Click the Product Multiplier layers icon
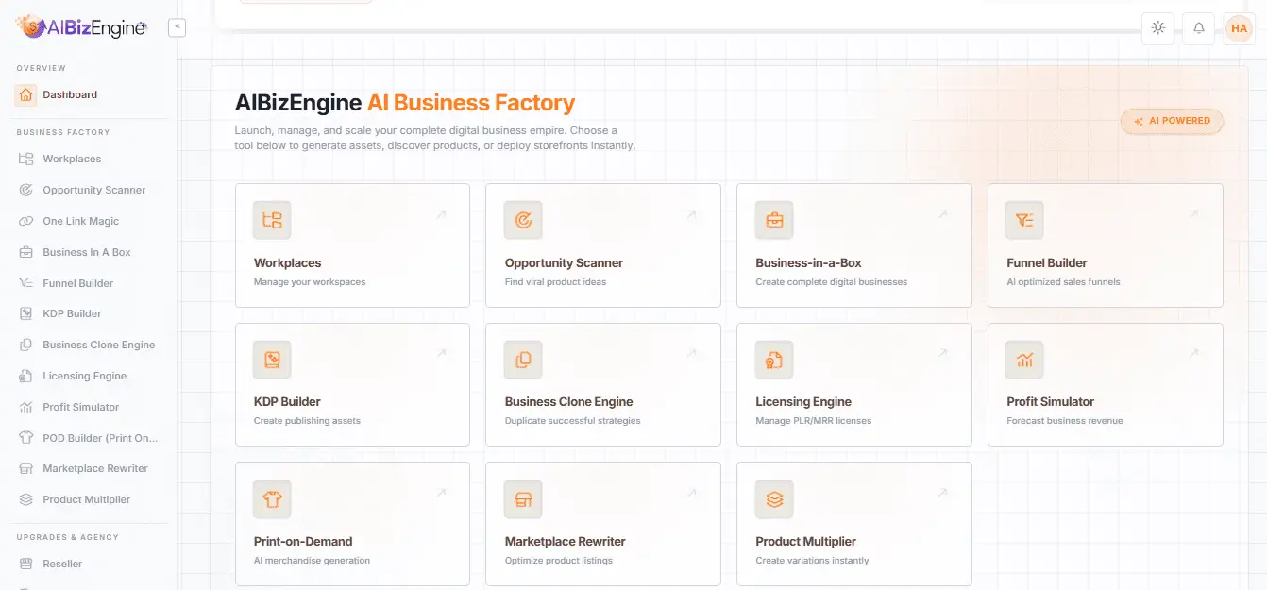 coord(774,499)
